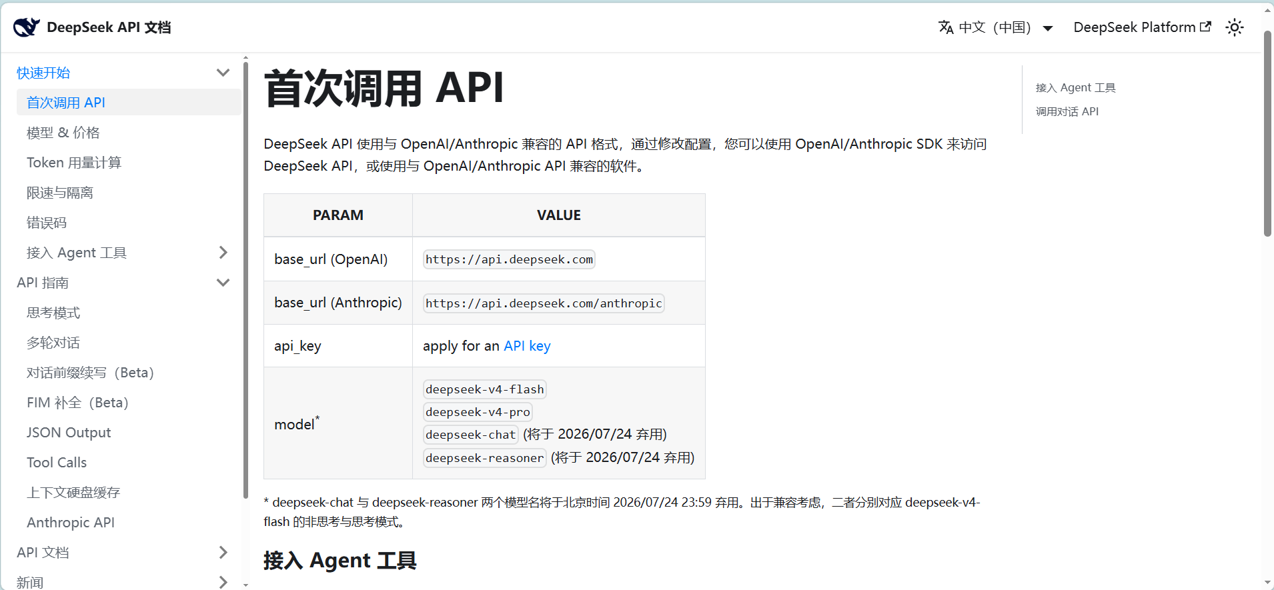This screenshot has height=590, width=1274.
Task: Open API 文档 sidebar category
Action: 43,553
